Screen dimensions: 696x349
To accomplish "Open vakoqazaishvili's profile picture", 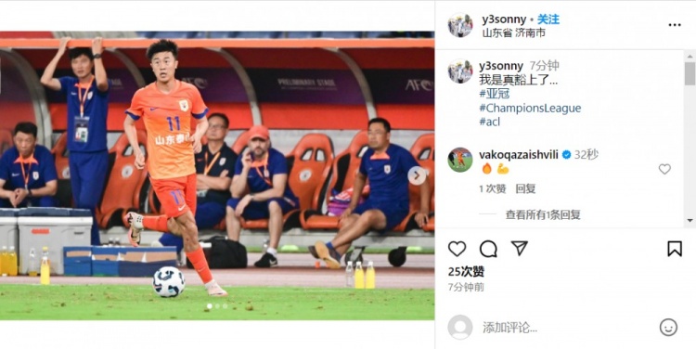I will (x=460, y=160).
